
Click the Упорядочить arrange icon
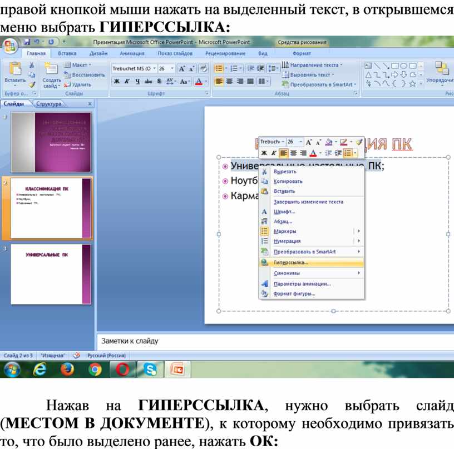point(442,68)
